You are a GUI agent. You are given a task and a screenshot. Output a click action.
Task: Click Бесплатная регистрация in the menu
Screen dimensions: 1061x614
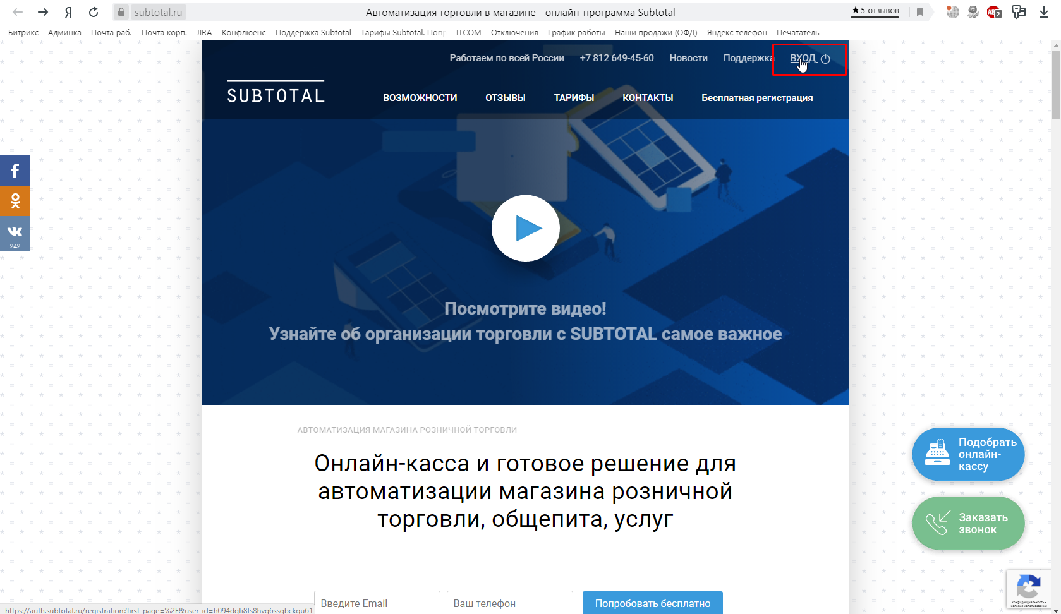click(x=757, y=98)
